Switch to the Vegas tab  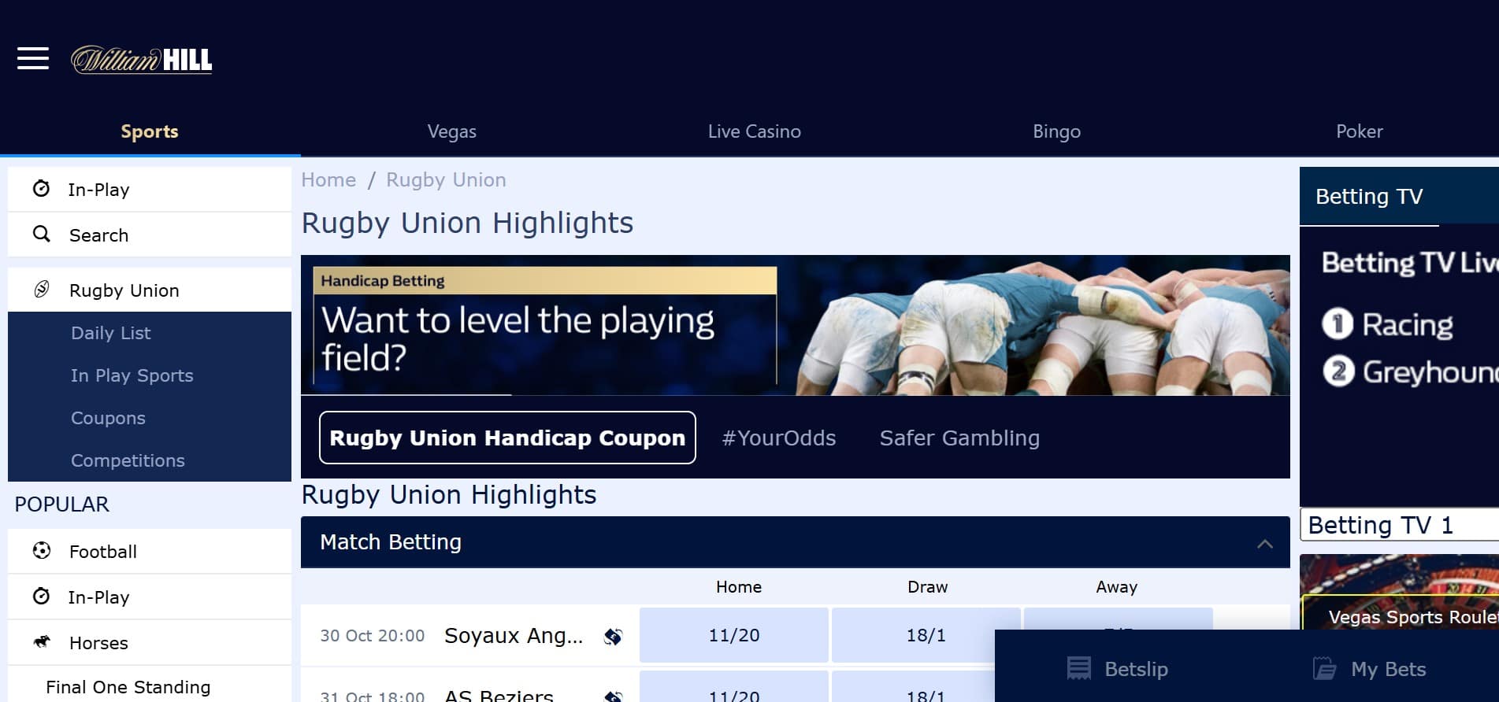point(452,131)
